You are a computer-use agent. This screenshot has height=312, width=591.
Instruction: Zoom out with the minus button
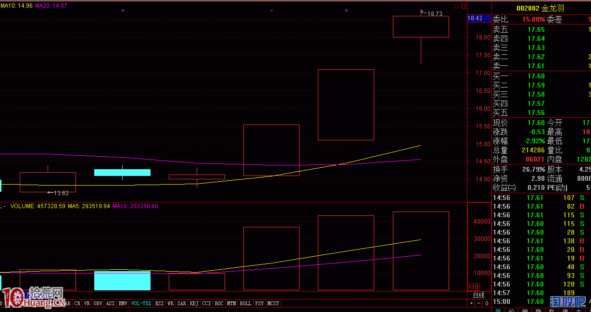(x=479, y=304)
